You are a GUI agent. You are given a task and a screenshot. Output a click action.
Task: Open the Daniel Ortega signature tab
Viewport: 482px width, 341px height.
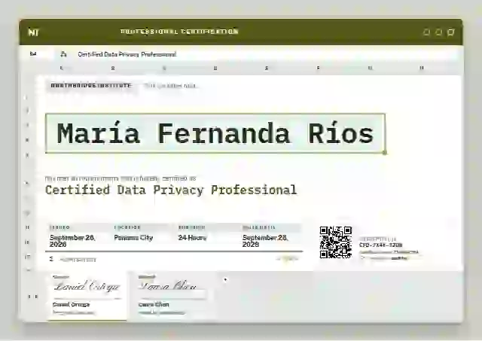coord(87,296)
